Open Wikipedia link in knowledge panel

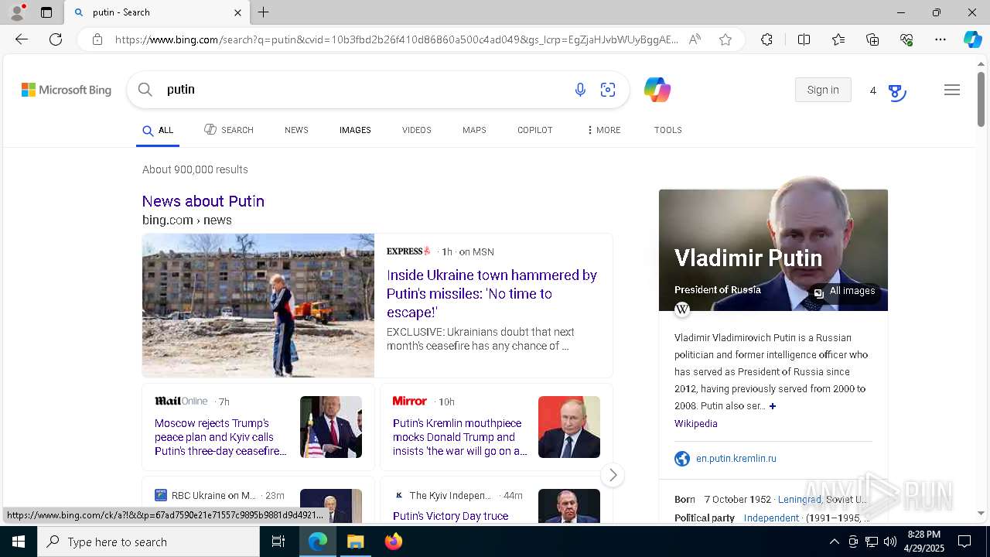[696, 424]
